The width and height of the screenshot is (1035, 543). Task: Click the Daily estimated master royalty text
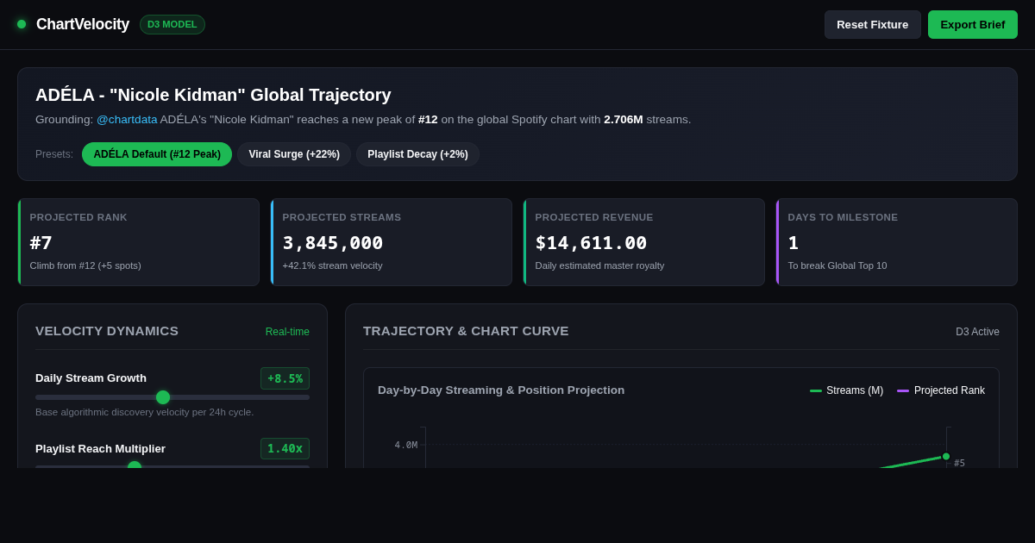point(599,265)
